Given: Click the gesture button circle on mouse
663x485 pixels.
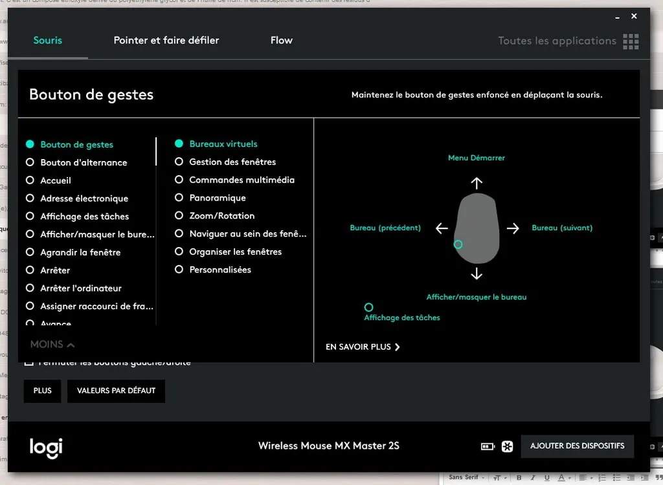Looking at the screenshot, I should [458, 244].
